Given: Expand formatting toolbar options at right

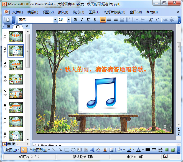Looking at the screenshot, I should (179, 20).
